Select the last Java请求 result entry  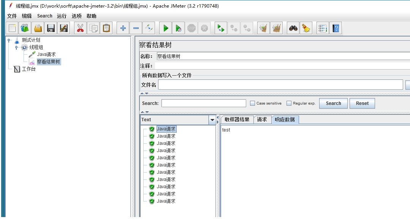point(166,201)
